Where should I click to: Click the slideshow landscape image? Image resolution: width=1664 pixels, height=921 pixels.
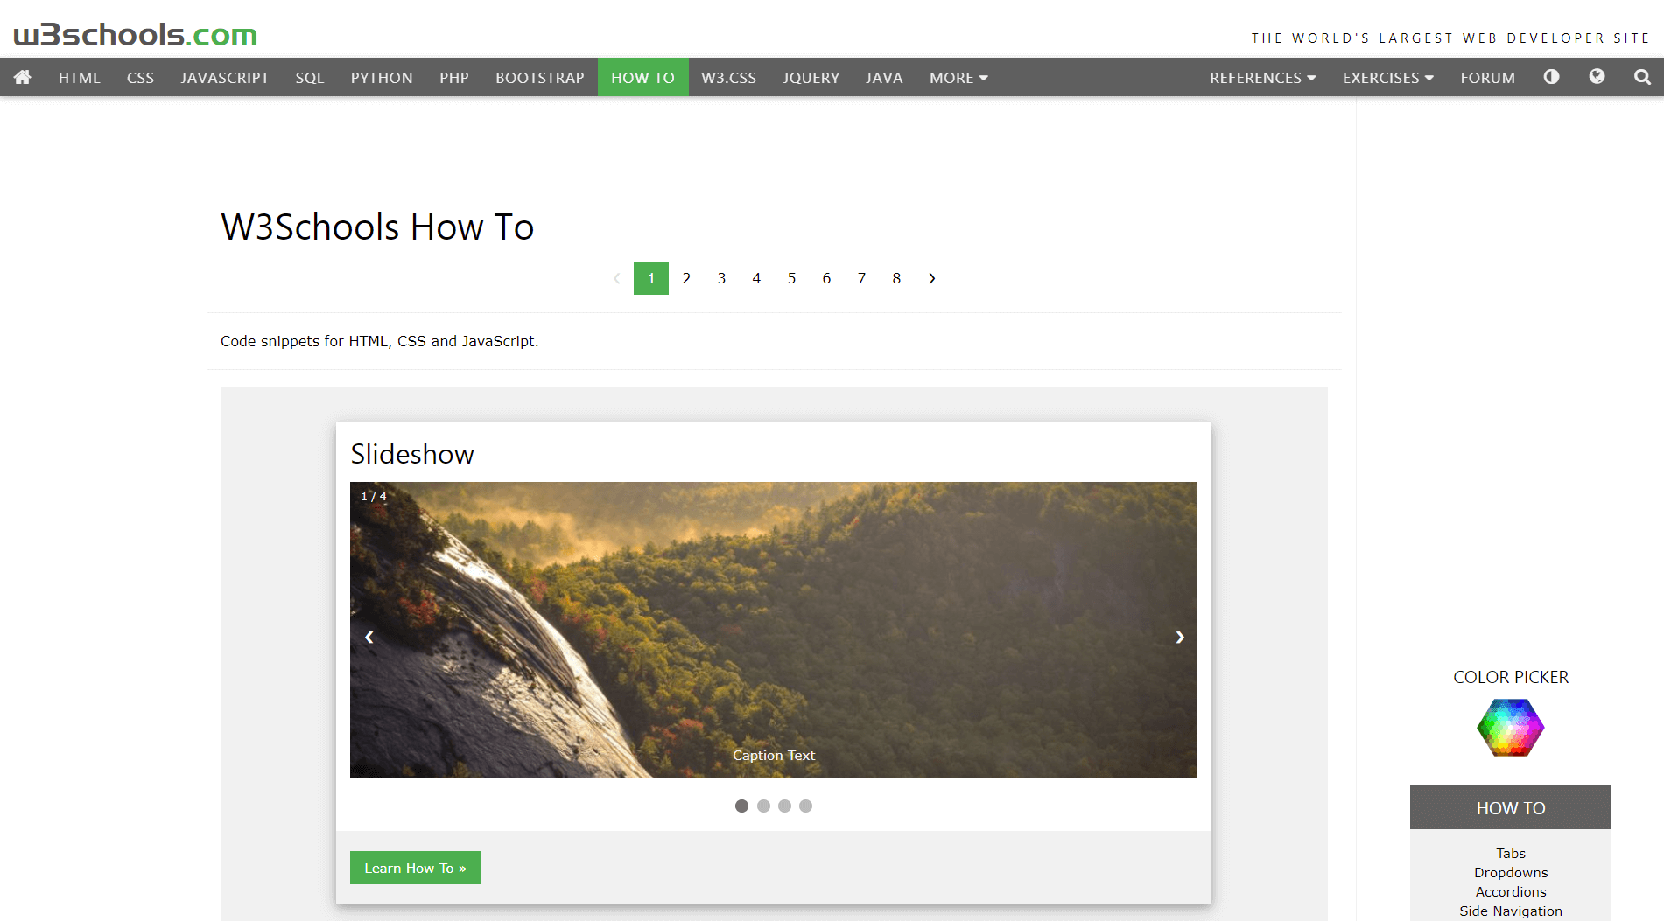click(774, 630)
